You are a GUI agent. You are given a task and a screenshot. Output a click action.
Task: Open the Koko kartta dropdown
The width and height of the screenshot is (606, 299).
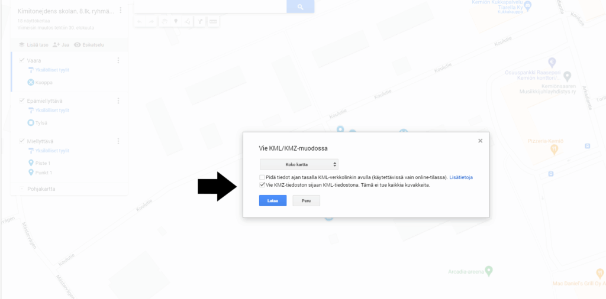click(x=299, y=164)
